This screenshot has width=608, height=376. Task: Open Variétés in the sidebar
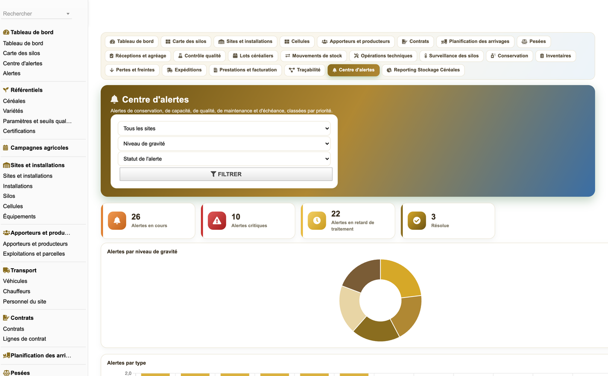[13, 111]
